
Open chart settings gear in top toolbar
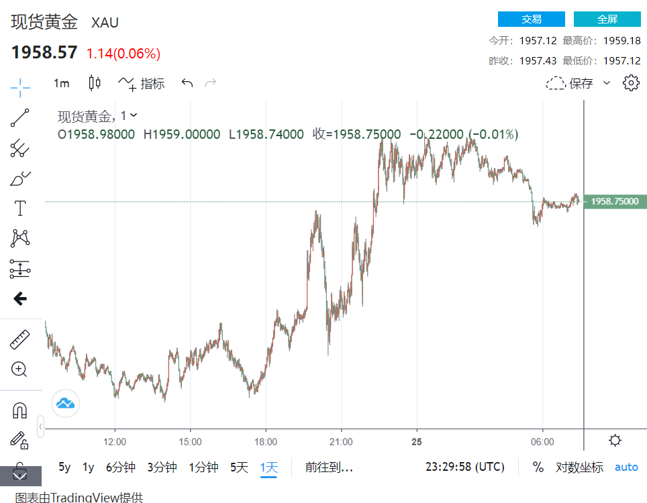pos(631,83)
